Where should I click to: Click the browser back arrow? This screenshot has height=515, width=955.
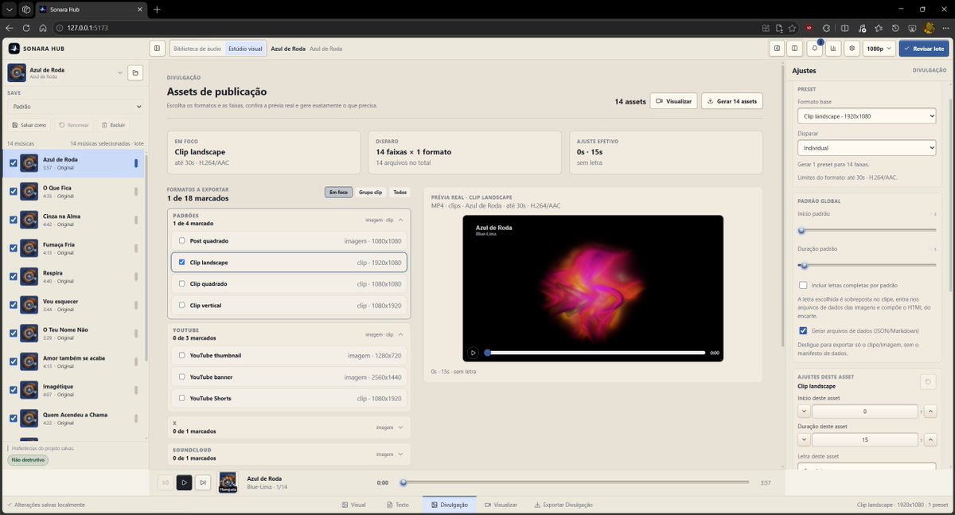click(10, 27)
